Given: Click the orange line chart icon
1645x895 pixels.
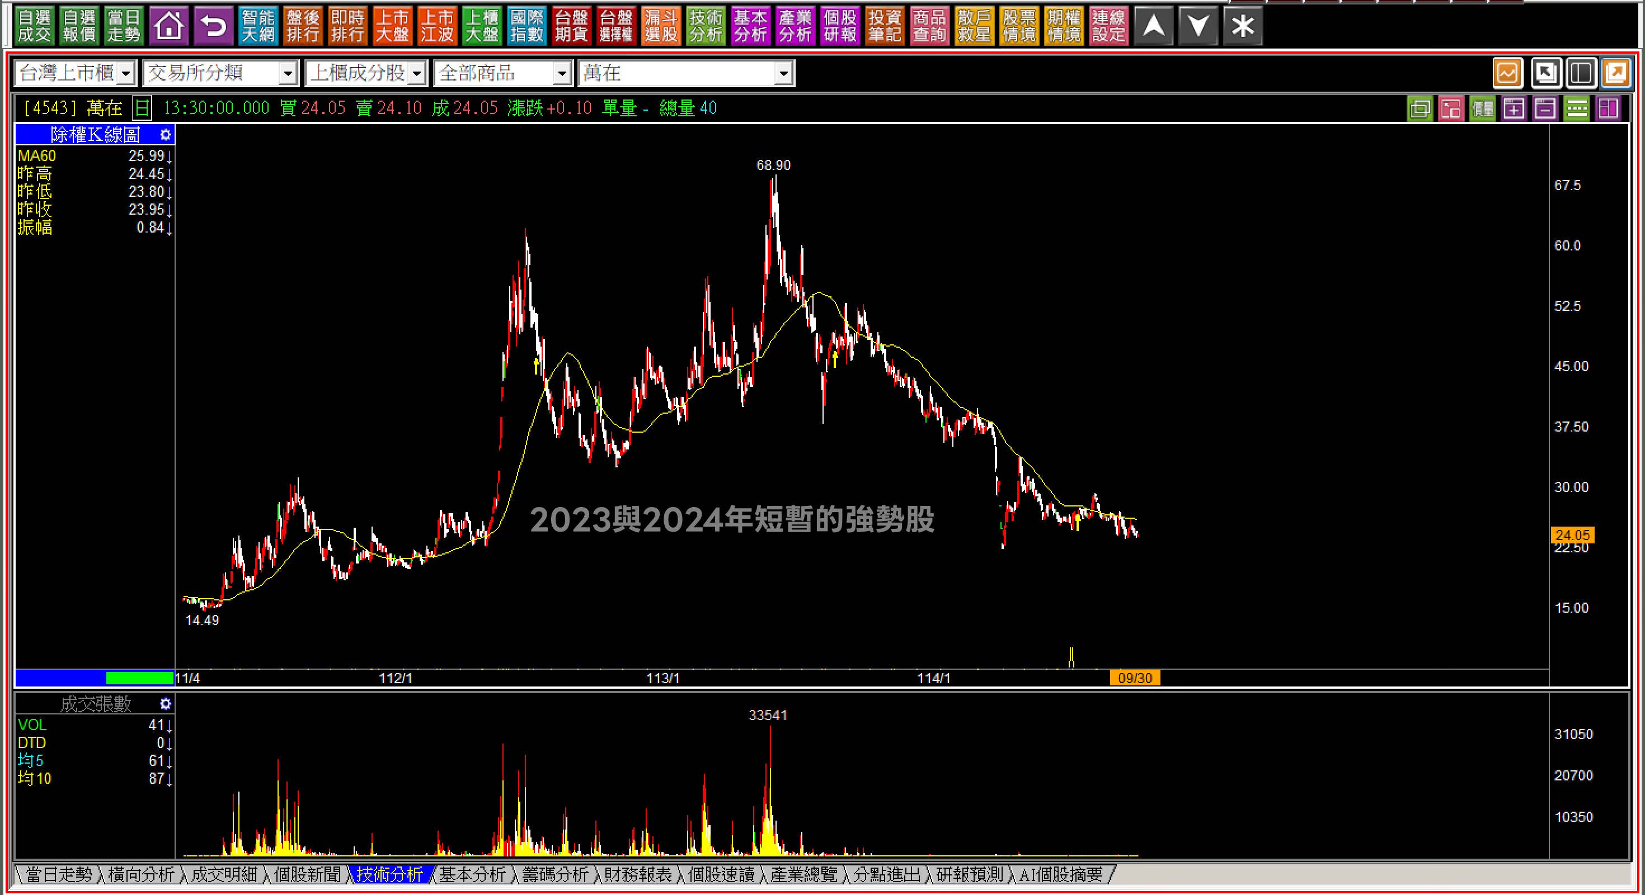Looking at the screenshot, I should pos(1508,73).
